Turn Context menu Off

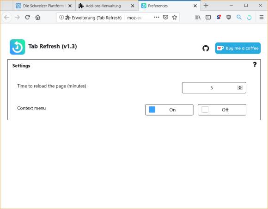pos(222,110)
